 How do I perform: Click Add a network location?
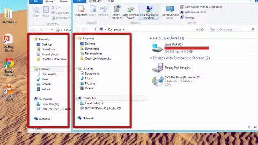[149, 12]
